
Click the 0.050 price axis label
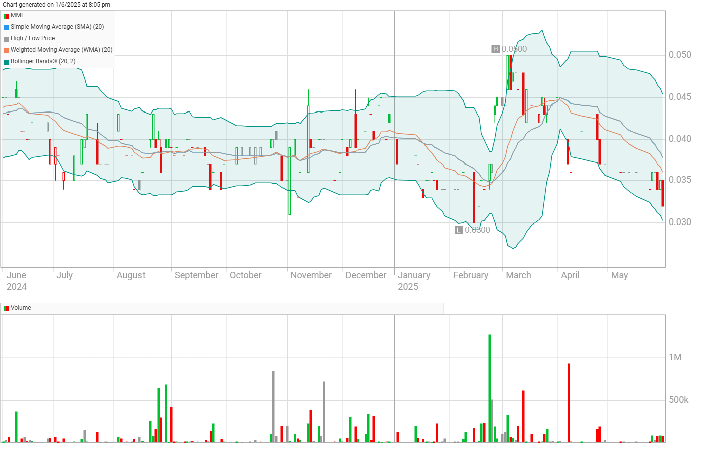679,55
